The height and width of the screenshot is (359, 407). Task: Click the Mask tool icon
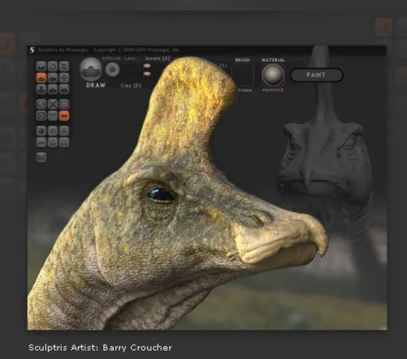(41, 115)
